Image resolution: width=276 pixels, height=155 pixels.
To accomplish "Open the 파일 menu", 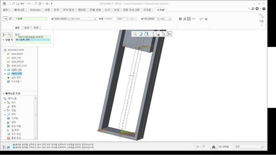I will [6, 10].
